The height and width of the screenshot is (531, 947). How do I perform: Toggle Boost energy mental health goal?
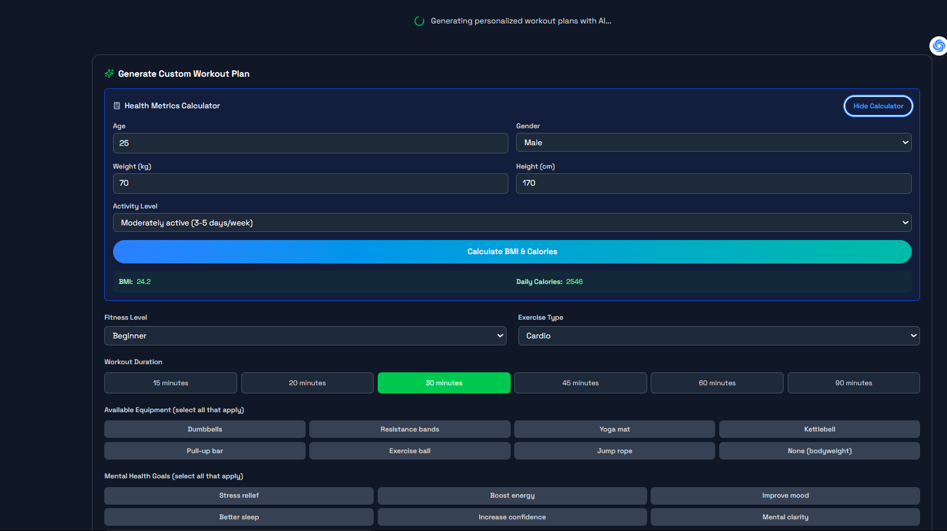point(512,495)
